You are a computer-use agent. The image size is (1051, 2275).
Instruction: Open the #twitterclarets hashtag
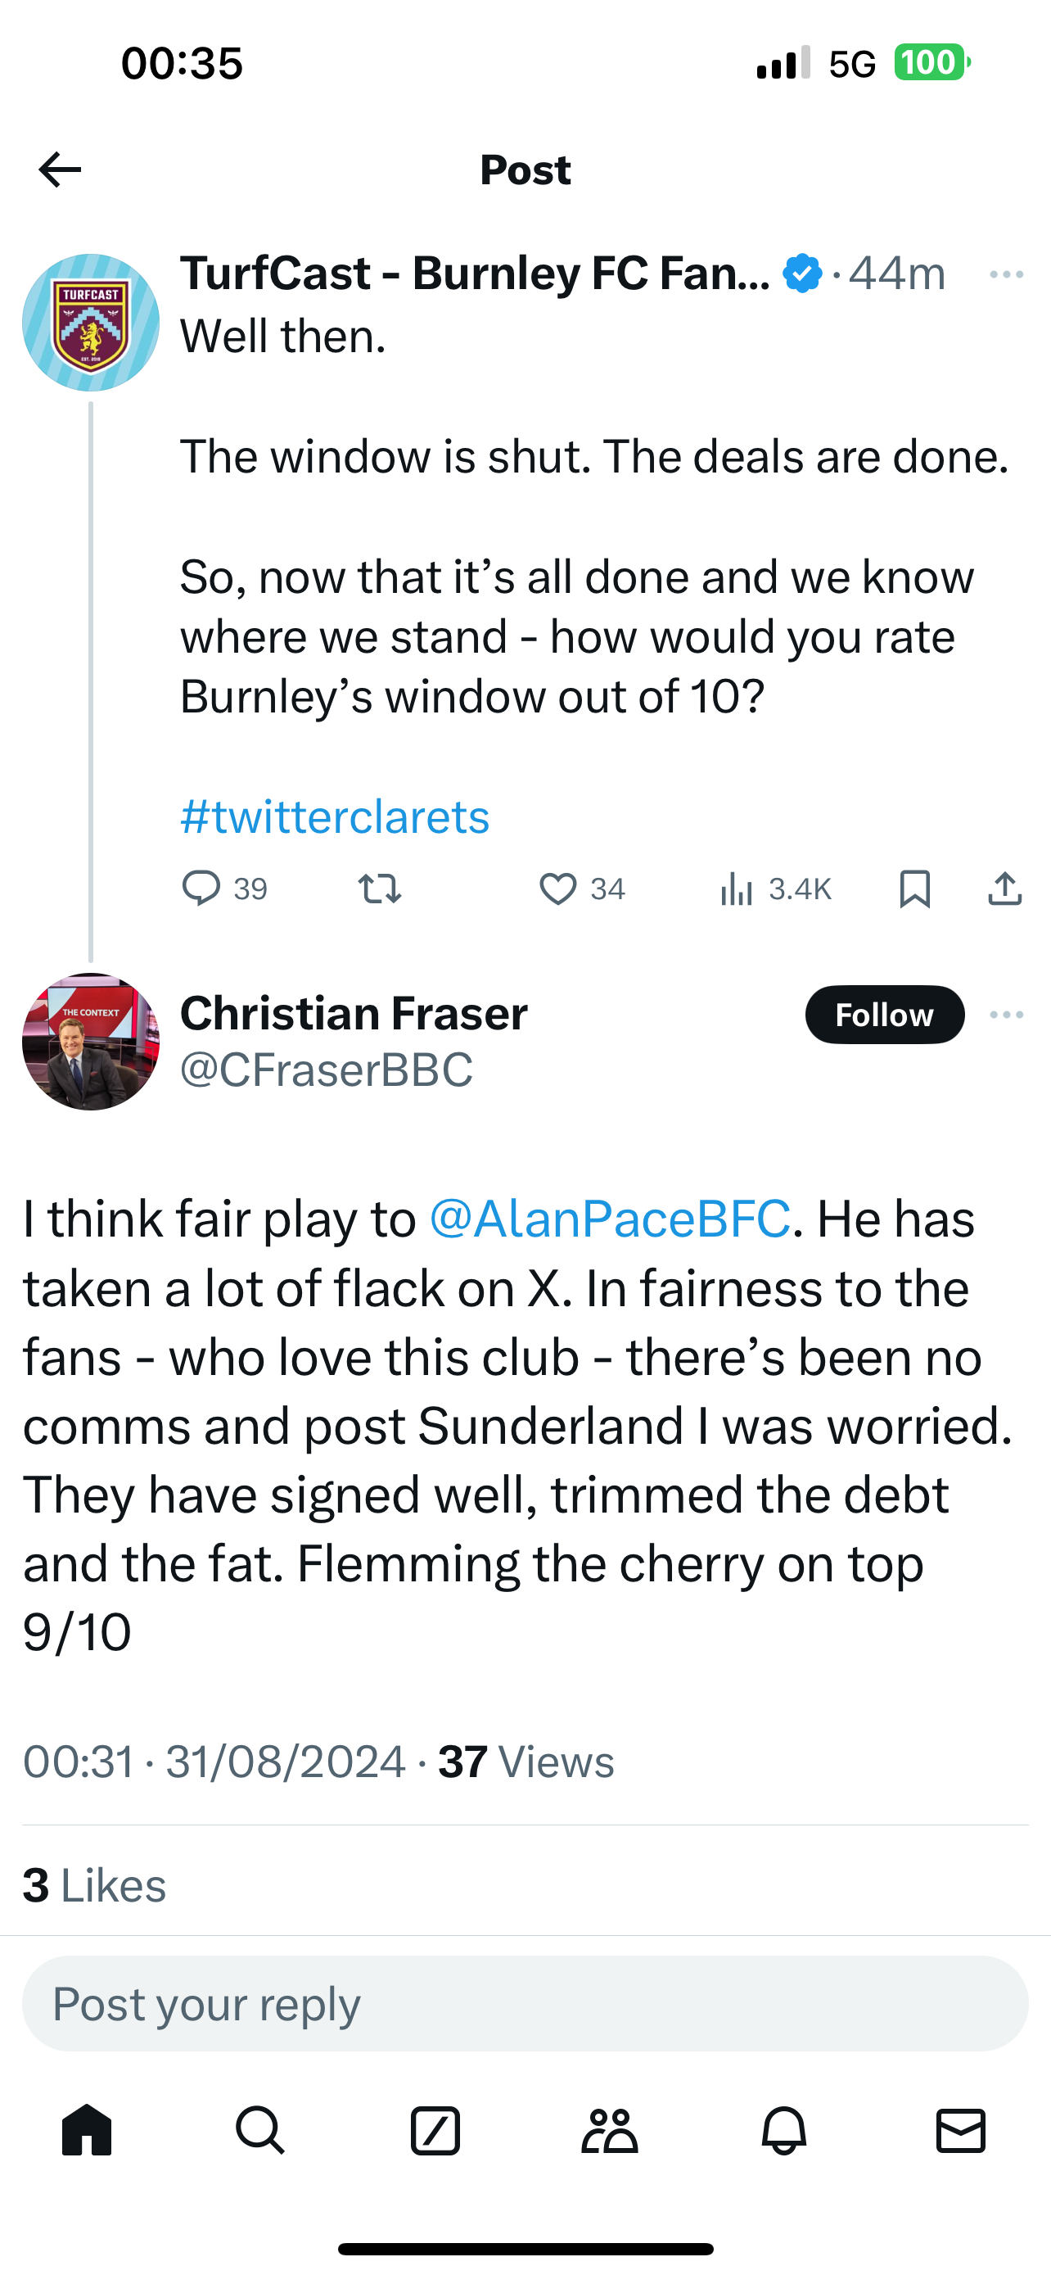coord(335,817)
